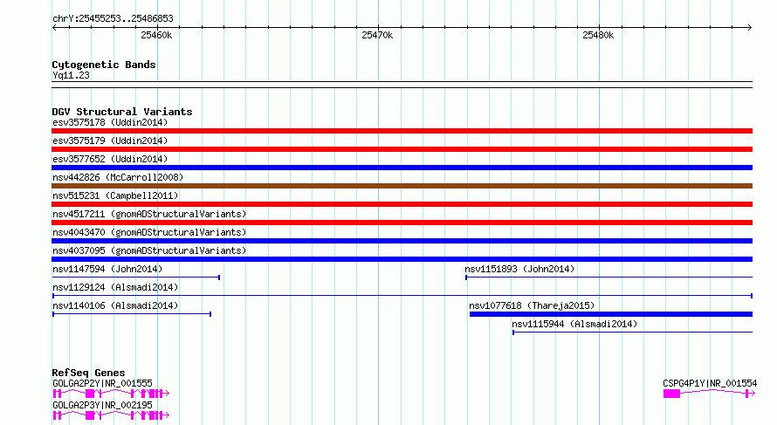Image resolution: width=777 pixels, height=425 pixels.
Task: Select the nsv1129124 (Alsmadi2014) variant line
Action: click(x=402, y=296)
